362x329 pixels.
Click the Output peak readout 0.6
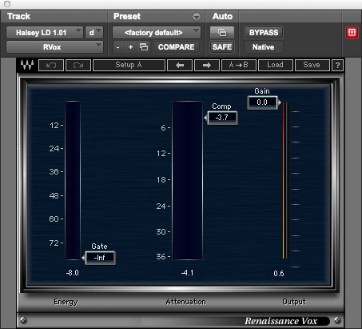tap(279, 274)
